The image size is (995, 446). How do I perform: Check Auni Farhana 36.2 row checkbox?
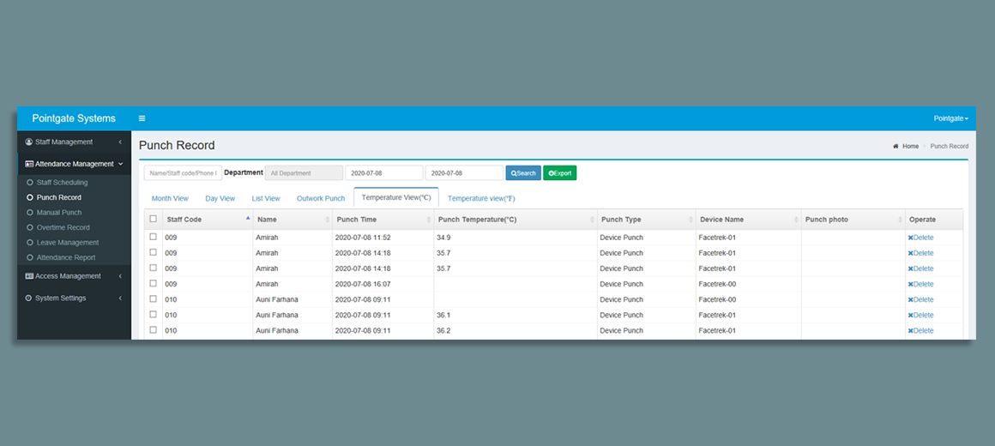pos(153,330)
